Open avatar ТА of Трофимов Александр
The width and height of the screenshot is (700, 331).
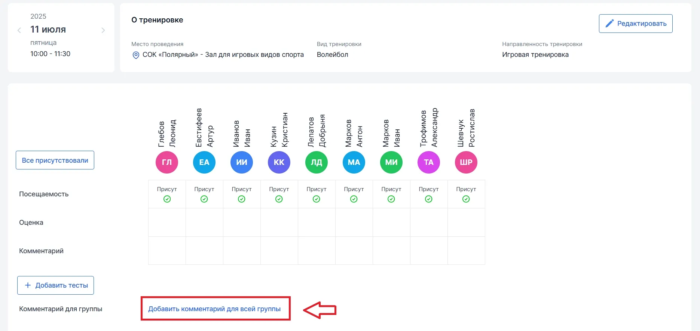click(429, 162)
